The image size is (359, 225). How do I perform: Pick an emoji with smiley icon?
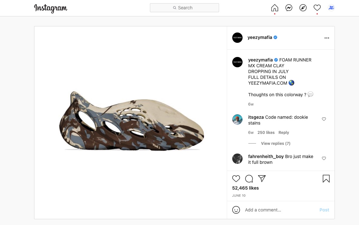(x=236, y=210)
